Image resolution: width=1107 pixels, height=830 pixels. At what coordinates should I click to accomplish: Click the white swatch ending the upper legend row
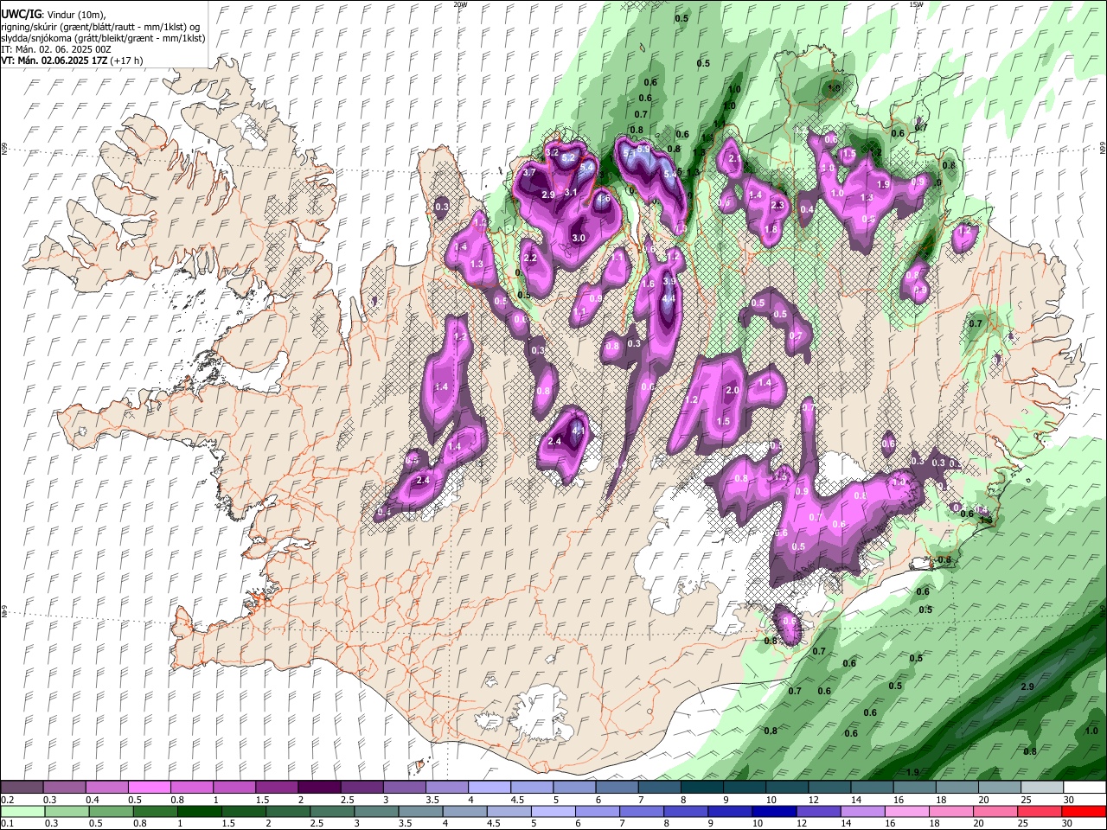click(x=1085, y=788)
